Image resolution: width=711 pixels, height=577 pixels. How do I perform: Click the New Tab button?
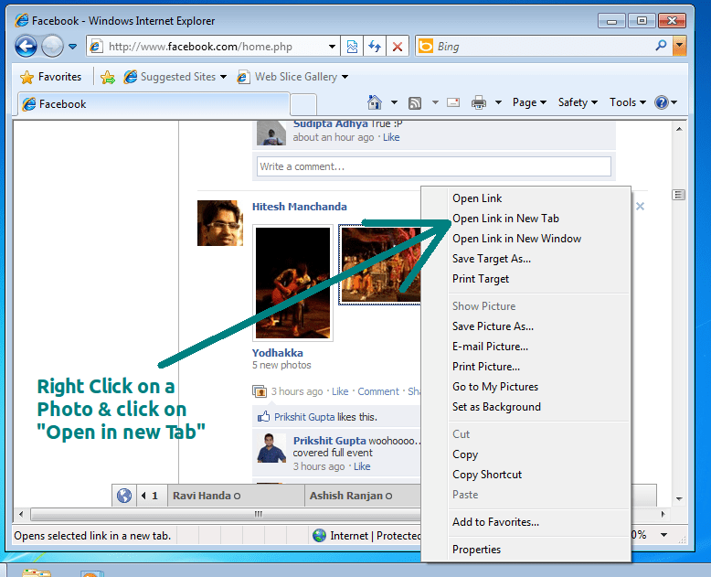point(302,105)
